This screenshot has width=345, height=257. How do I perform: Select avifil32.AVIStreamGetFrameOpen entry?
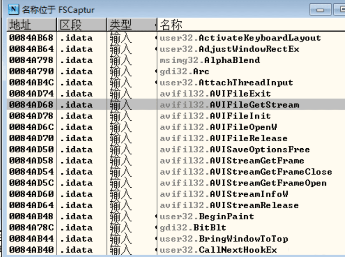pyautogui.click(x=243, y=183)
